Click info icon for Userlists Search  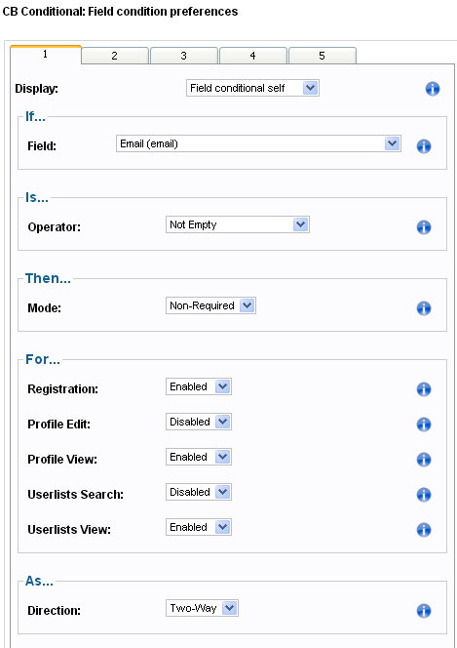coord(424,495)
